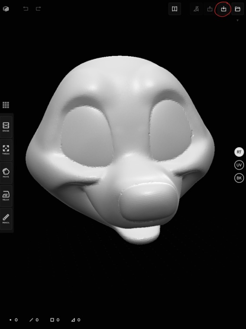Click the quad face count indicator
The height and width of the screenshot is (329, 246).
coord(55,320)
